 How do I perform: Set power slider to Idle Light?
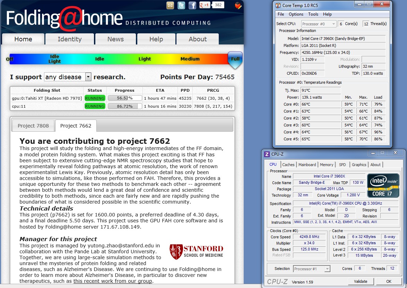click(x=54, y=59)
